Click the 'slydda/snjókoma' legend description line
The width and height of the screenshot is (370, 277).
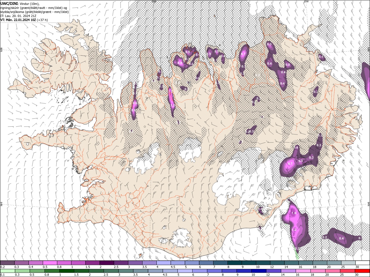(x=34, y=12)
